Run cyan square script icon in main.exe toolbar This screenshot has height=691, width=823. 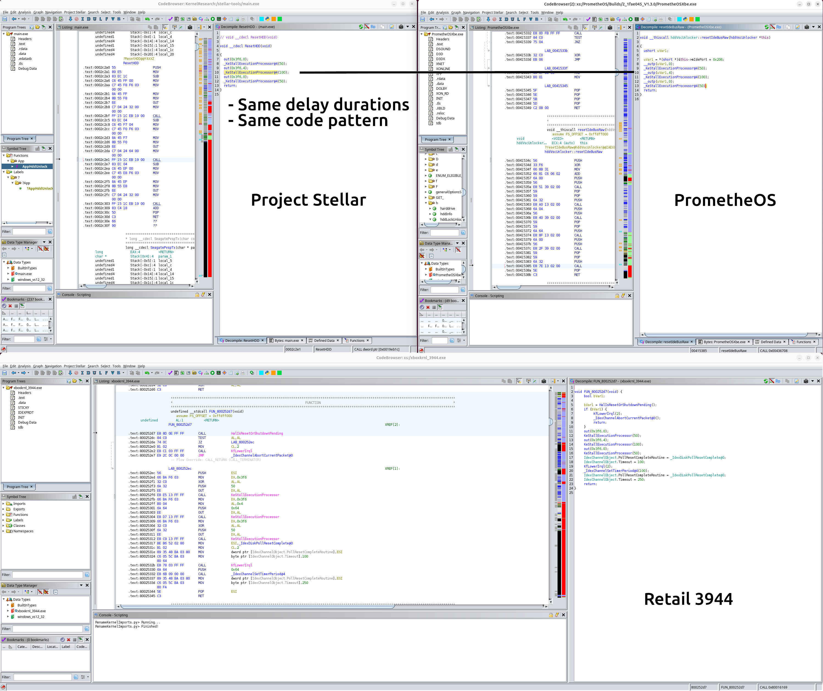click(x=261, y=19)
